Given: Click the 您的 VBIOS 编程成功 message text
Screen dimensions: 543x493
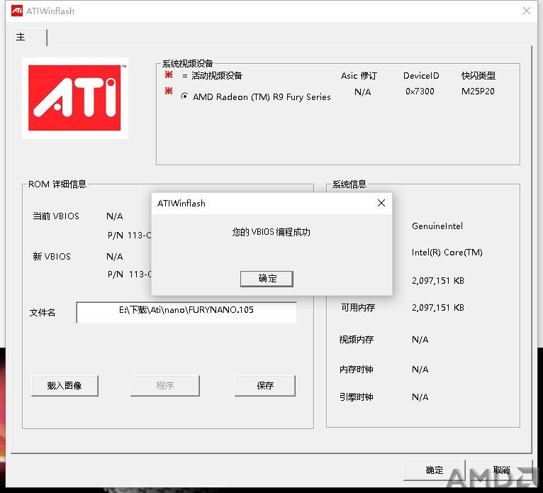Looking at the screenshot, I should (x=271, y=232).
